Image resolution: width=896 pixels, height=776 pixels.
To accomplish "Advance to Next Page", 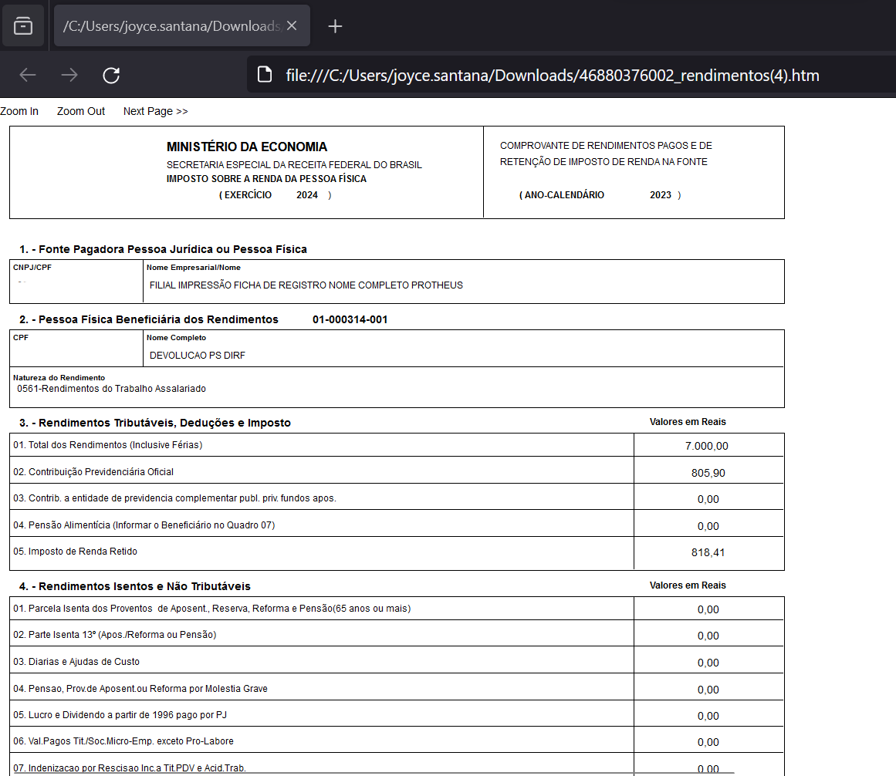I will coord(155,111).
